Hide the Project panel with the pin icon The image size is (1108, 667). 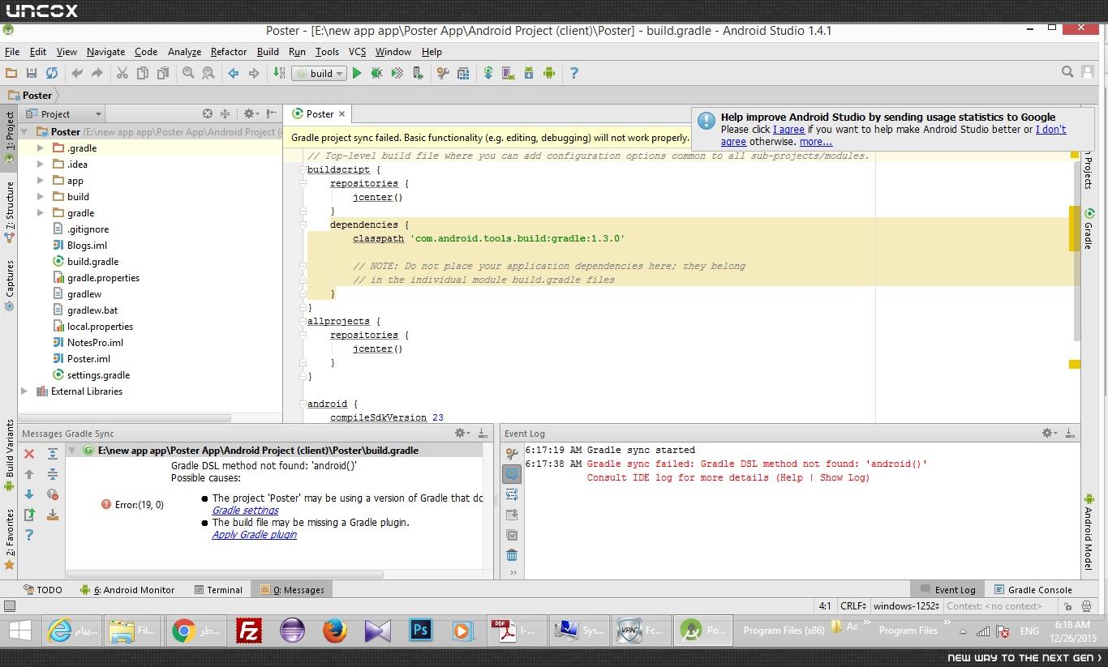coord(271,114)
